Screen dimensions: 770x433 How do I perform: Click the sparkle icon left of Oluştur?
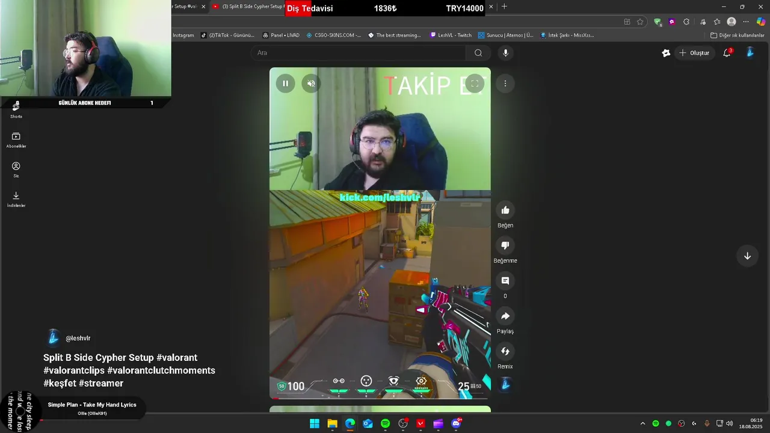click(x=666, y=53)
